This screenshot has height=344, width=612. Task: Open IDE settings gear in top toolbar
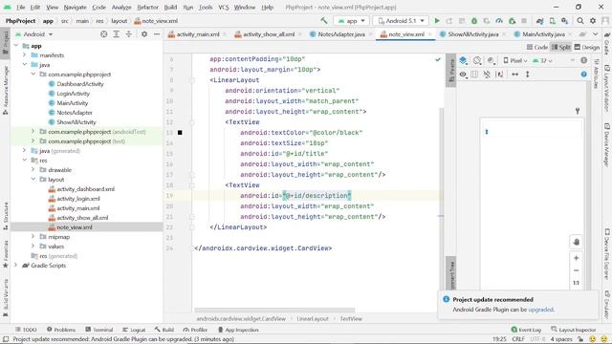coord(593,21)
